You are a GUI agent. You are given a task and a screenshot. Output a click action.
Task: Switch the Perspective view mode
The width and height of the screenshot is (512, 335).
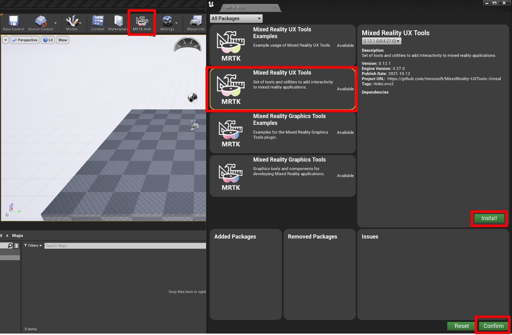(25, 40)
